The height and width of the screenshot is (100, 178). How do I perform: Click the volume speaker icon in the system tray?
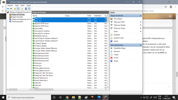[x=144, y=97]
